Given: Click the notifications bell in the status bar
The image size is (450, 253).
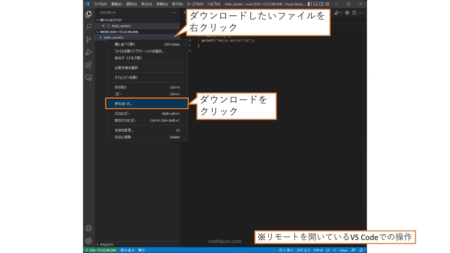Looking at the screenshot, I should [361, 250].
